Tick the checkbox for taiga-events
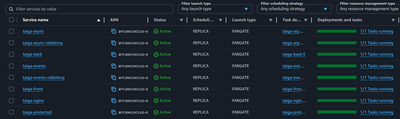The height and width of the screenshot is (119, 400). (11, 66)
